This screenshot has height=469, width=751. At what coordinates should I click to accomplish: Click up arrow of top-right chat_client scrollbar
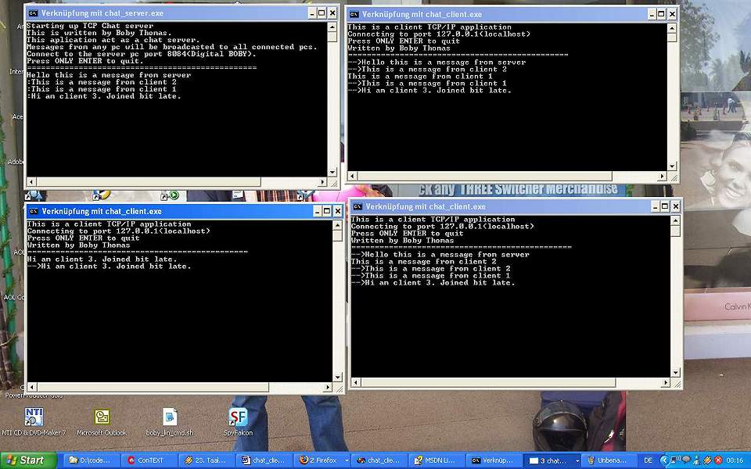pos(672,28)
